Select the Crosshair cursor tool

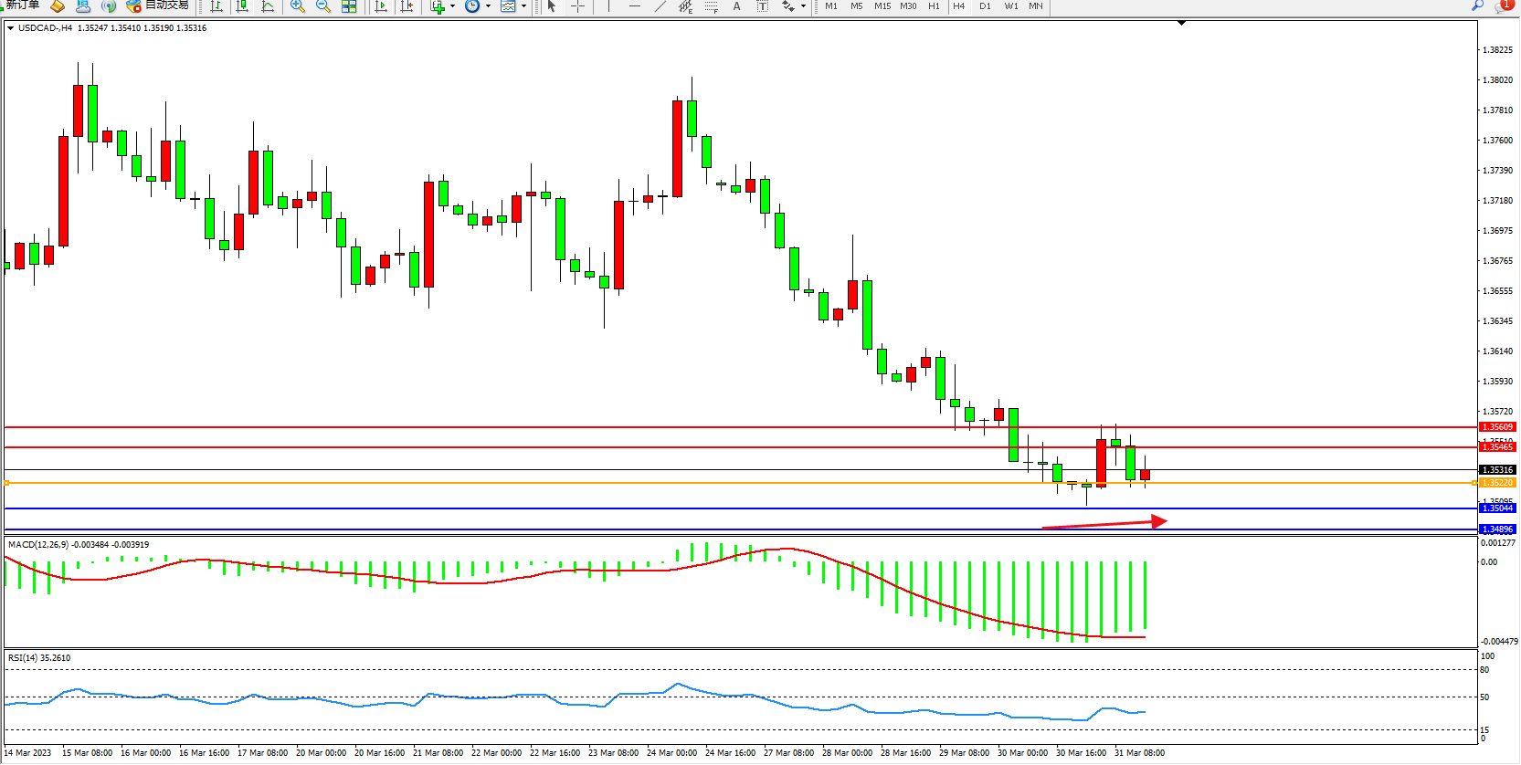point(577,6)
